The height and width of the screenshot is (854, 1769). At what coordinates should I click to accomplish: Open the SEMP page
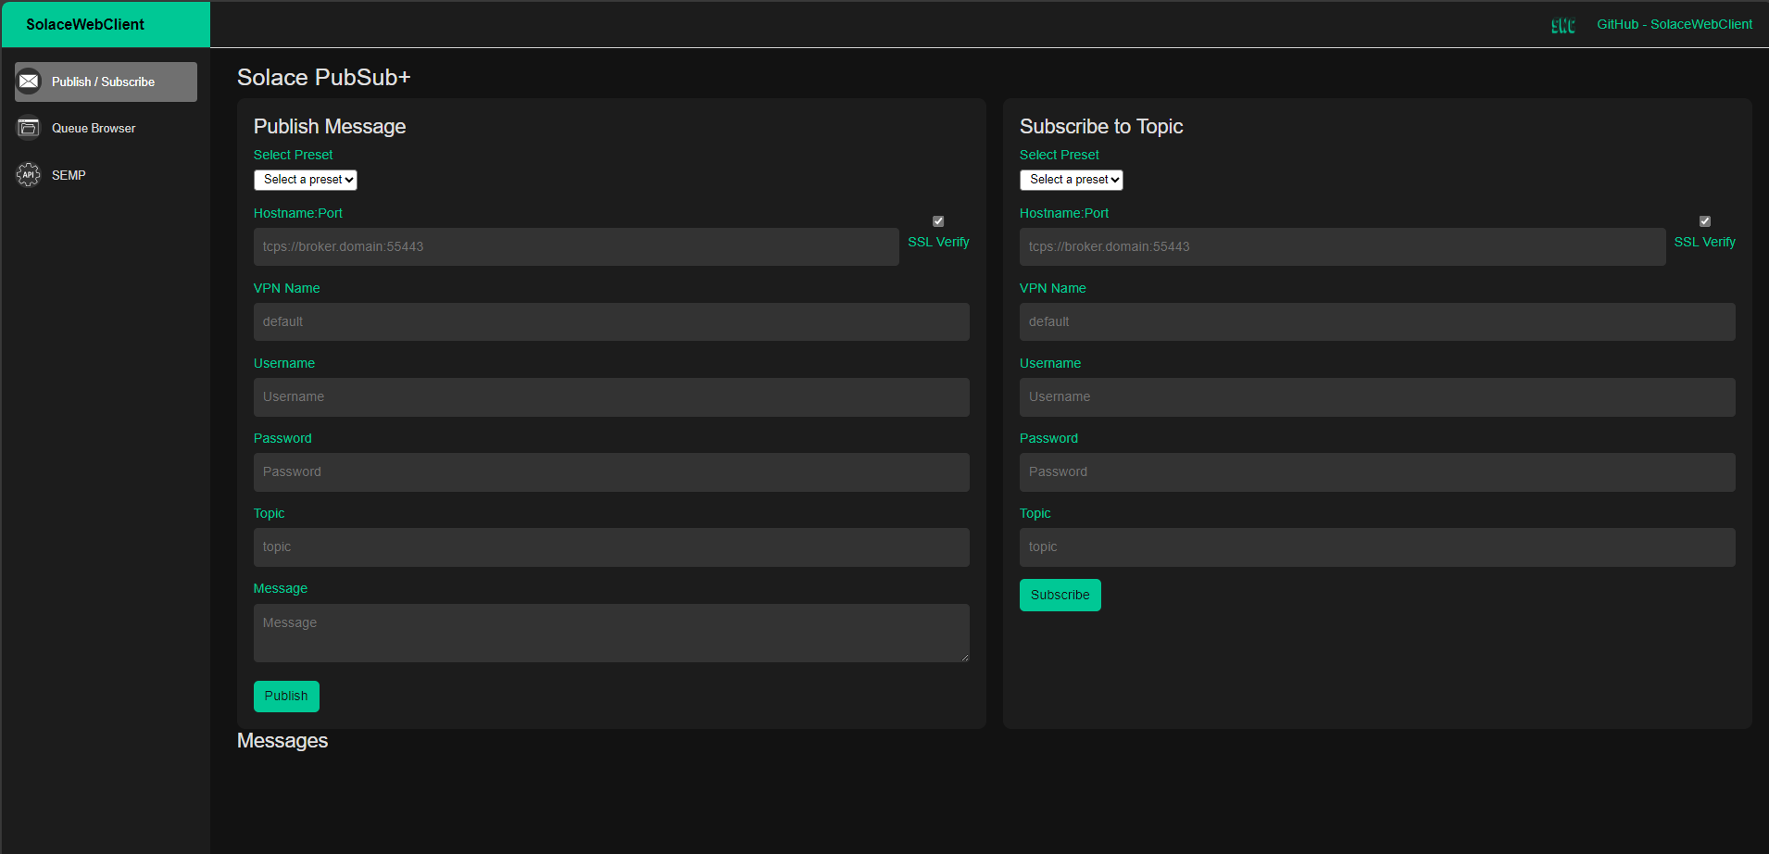coord(106,174)
